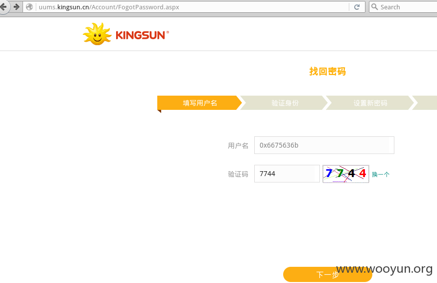Click the 验证码 label
Screen dimensions: 437x283
pyautogui.click(x=238, y=174)
